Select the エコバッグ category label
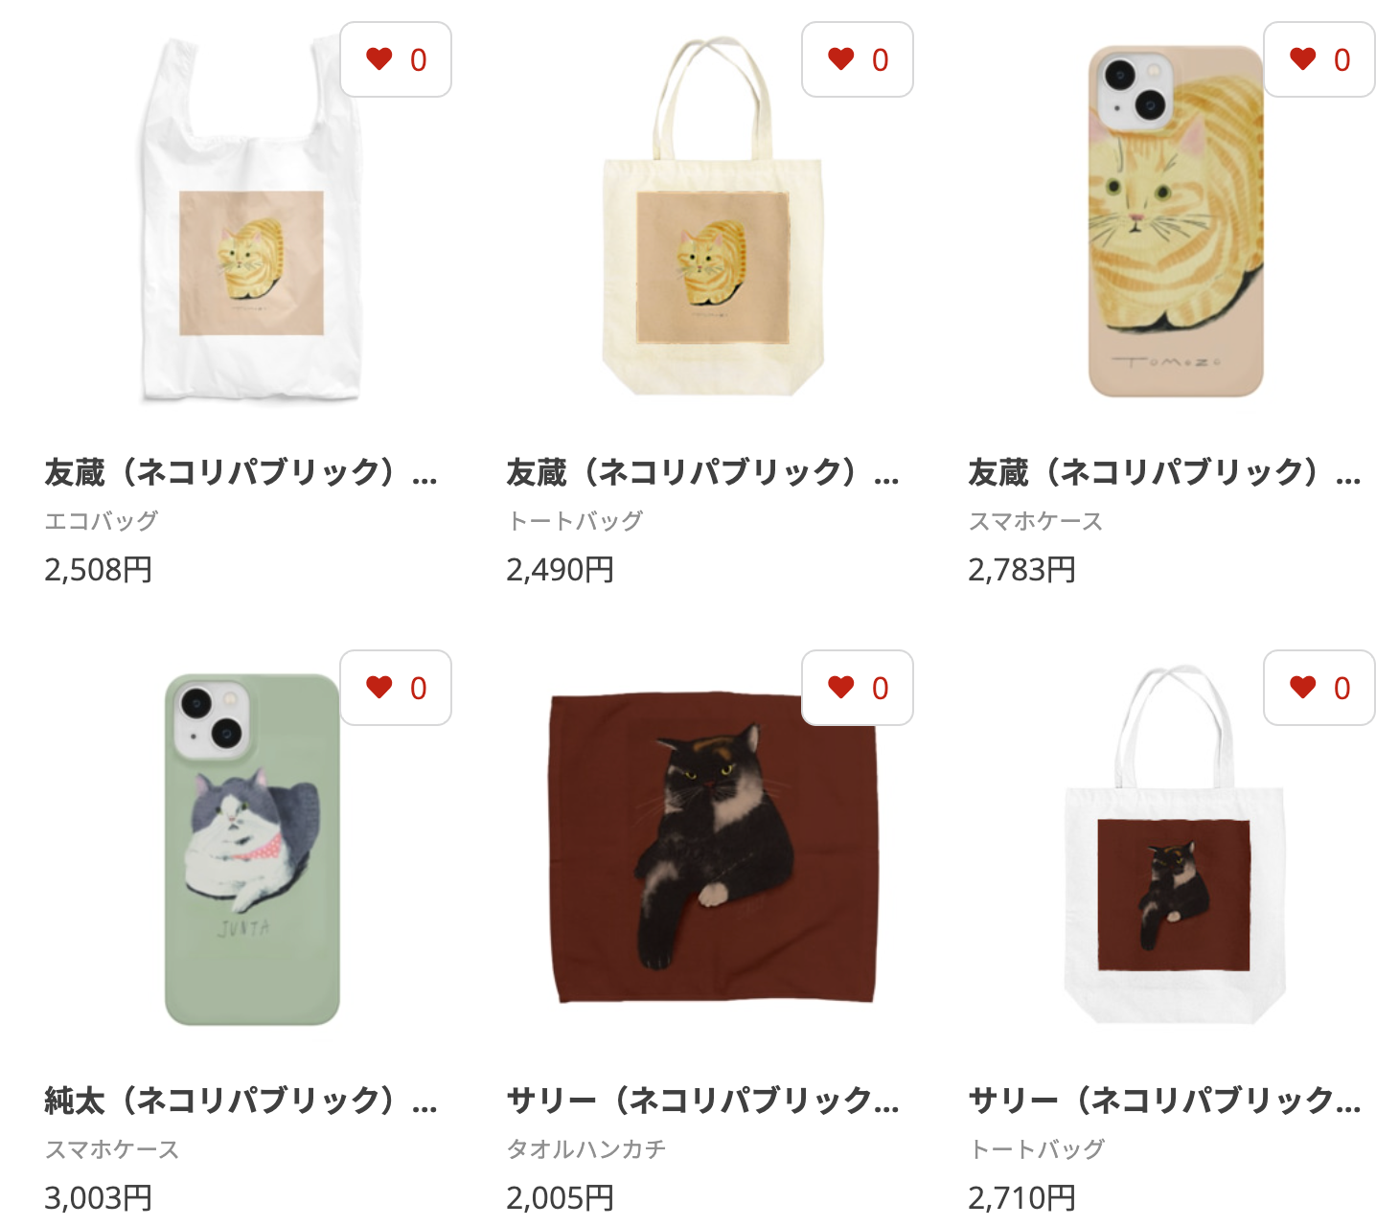This screenshot has width=1399, height=1226. click(102, 521)
